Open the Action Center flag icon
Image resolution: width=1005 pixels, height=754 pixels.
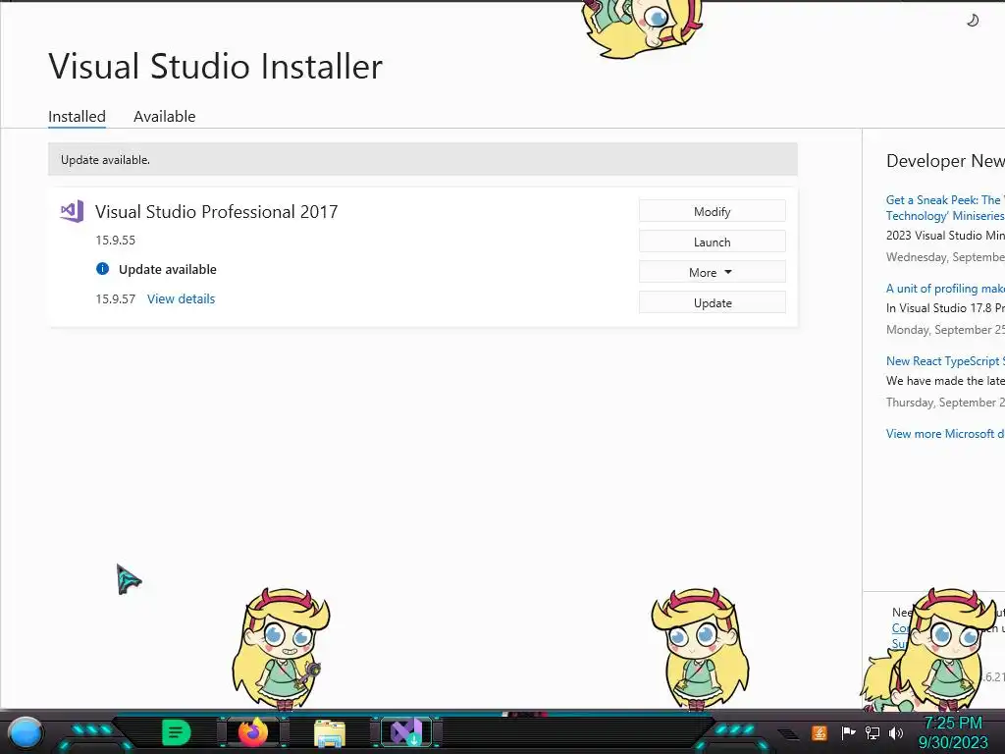(849, 732)
